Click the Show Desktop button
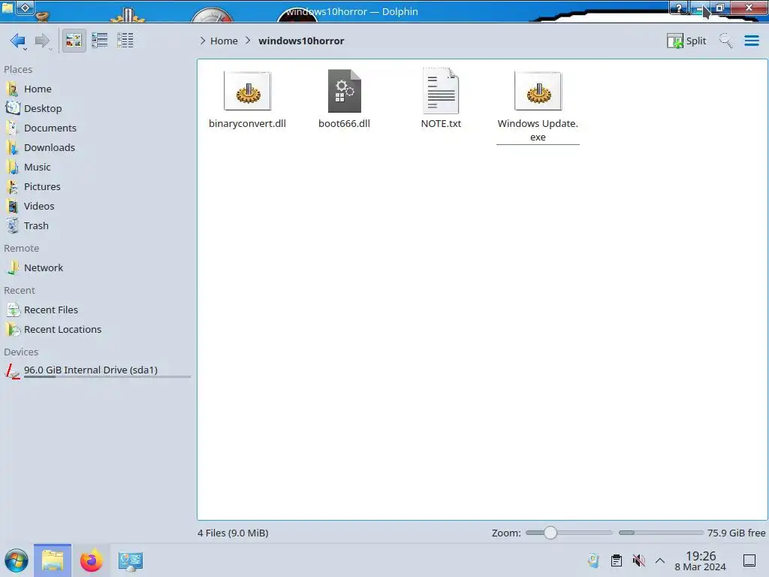Screen dimensions: 769x577 point(749,560)
